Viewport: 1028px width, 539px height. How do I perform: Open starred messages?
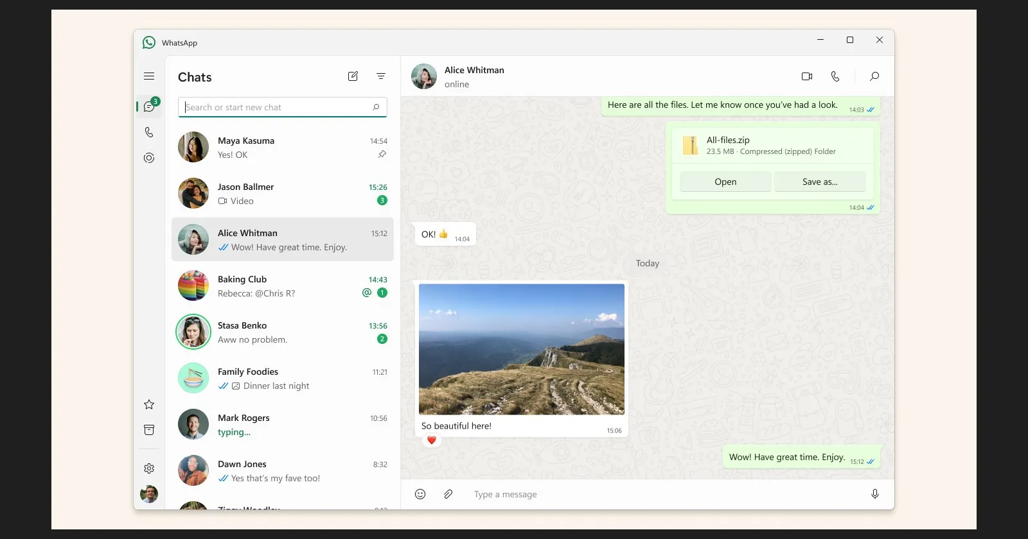pyautogui.click(x=149, y=404)
